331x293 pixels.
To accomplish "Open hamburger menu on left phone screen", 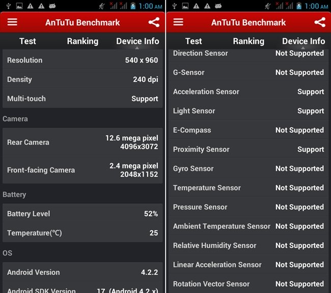I will tap(12, 22).
